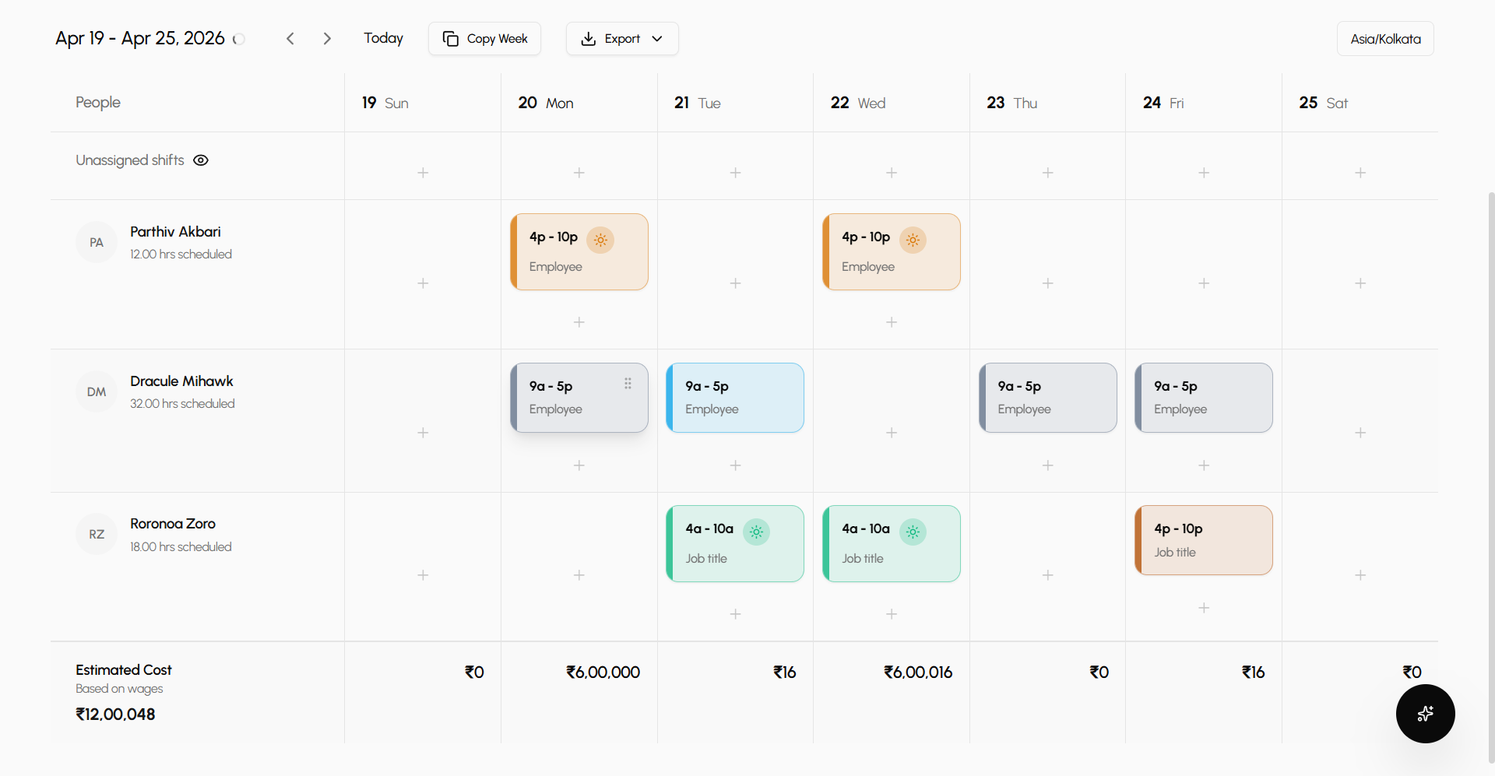
Task: Click the download icon on the Export button
Action: pyautogui.click(x=589, y=38)
